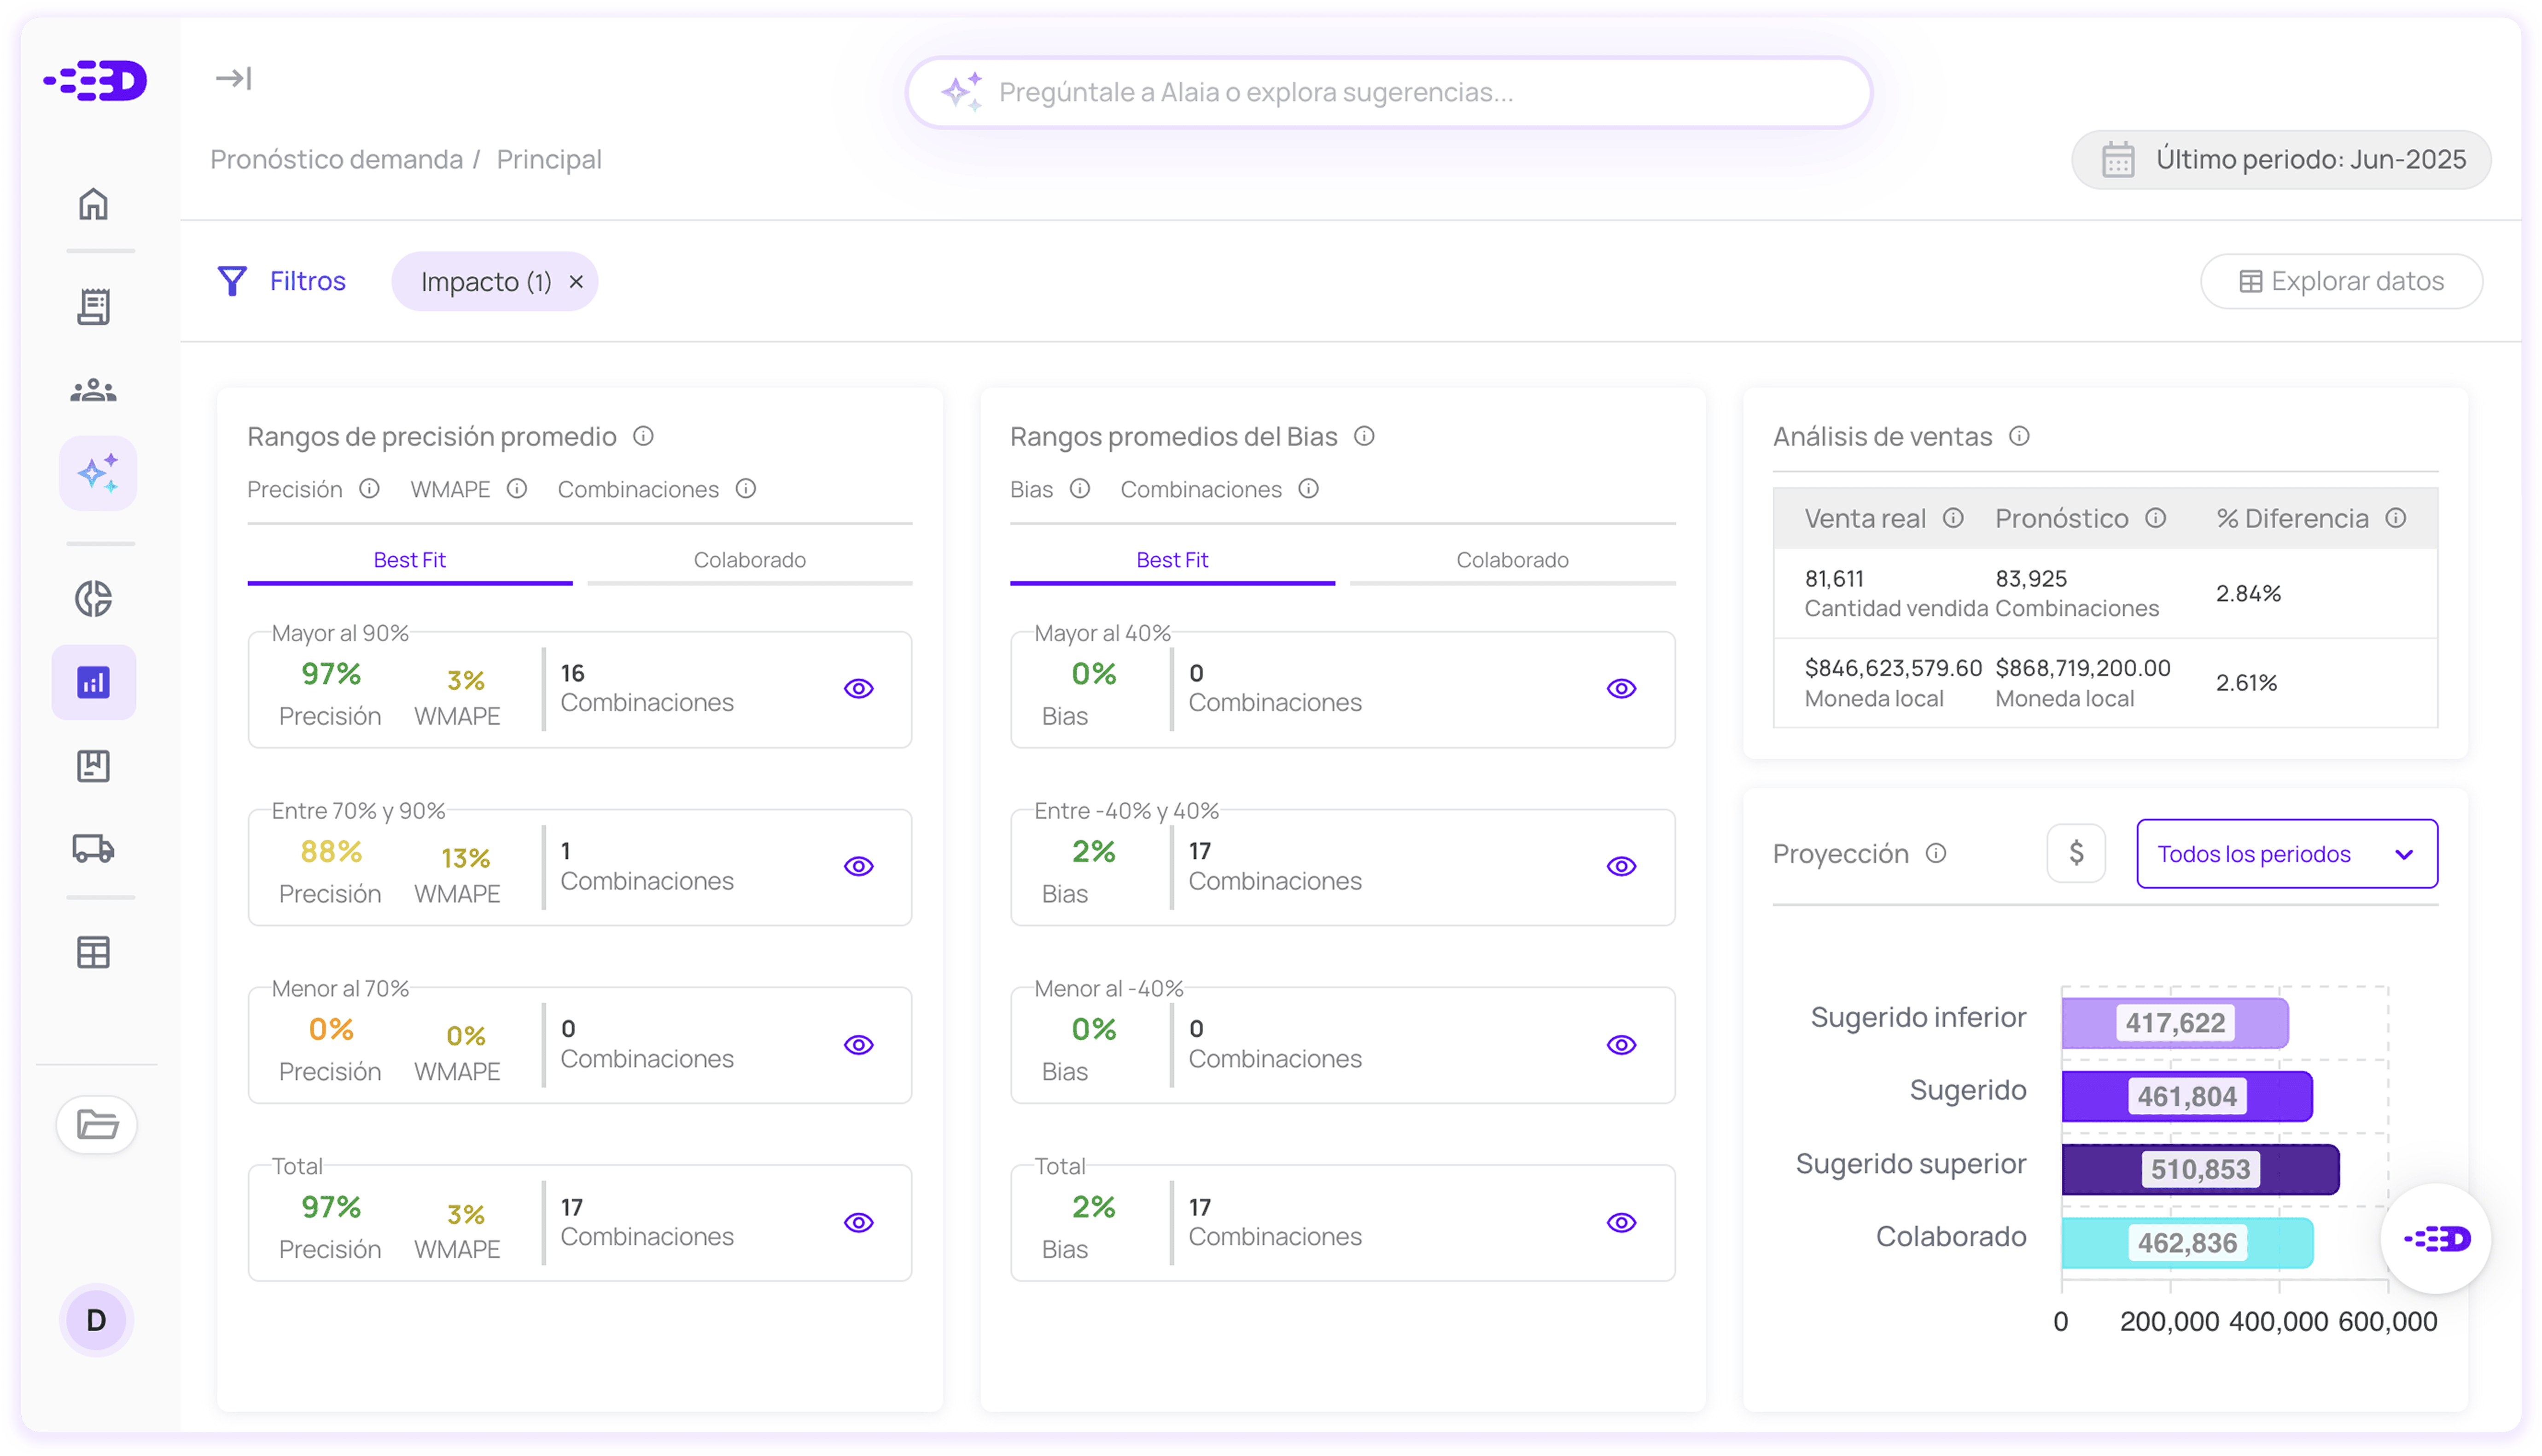Toggle eye for Mayor al 90% precision row
Screen dimensions: 2542x1456
858,688
